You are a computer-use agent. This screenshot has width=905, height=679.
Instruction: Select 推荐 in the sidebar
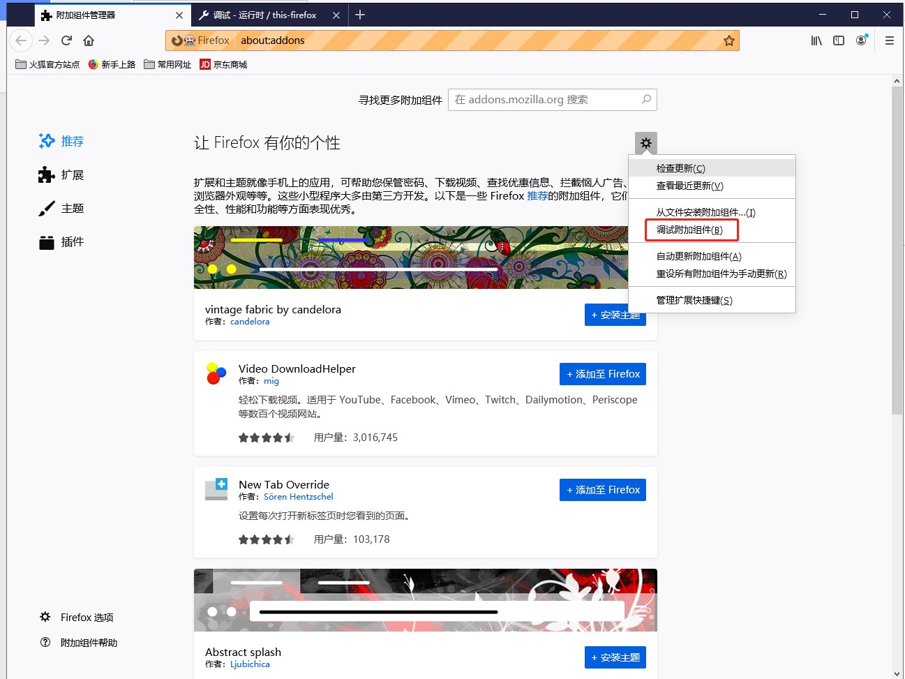tap(61, 141)
